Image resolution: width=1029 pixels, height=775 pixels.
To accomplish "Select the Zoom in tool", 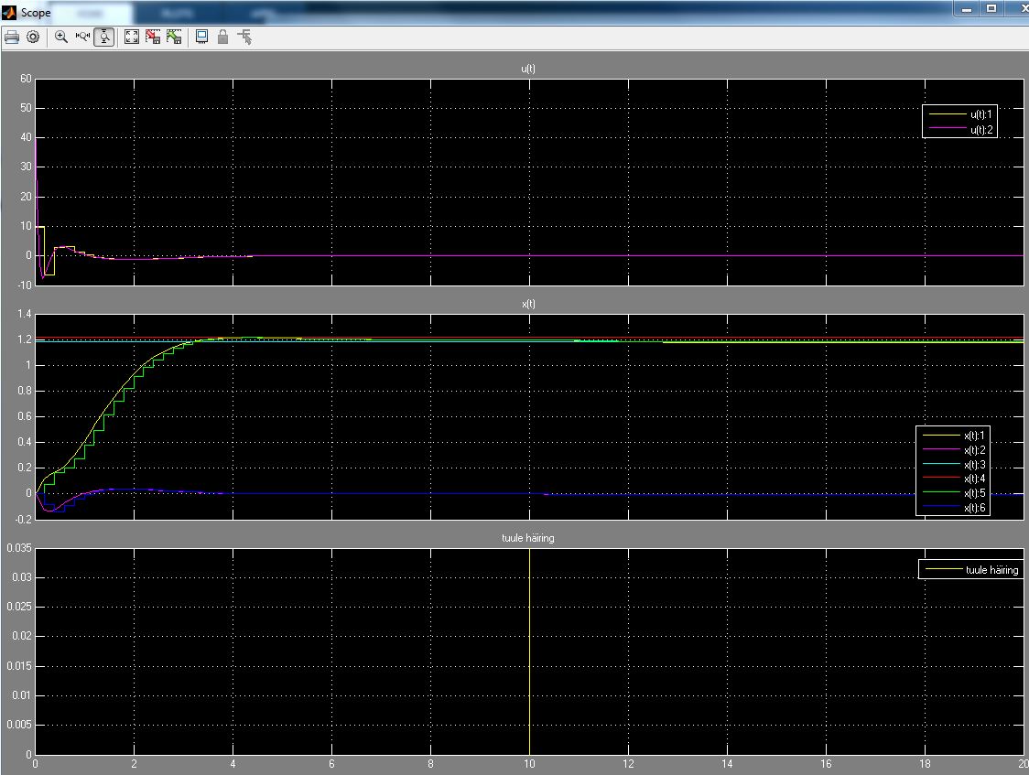I will pyautogui.click(x=61, y=38).
